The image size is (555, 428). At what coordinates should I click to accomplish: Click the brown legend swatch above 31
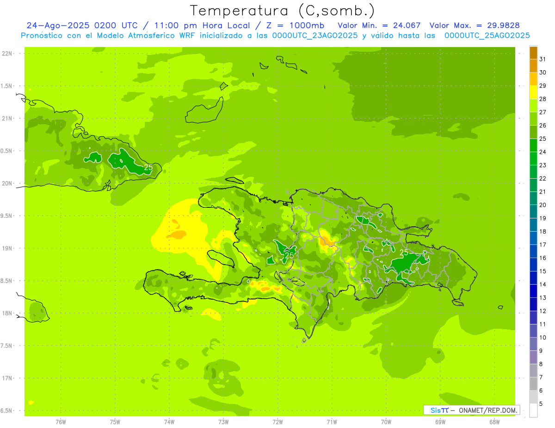pyautogui.click(x=533, y=53)
